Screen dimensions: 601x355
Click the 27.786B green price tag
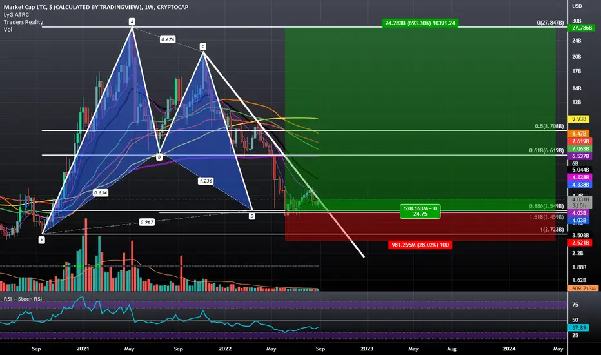click(582, 28)
